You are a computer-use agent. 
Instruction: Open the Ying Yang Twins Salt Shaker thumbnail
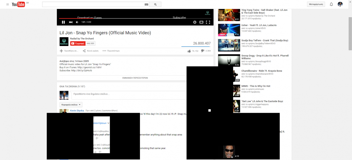229,15
